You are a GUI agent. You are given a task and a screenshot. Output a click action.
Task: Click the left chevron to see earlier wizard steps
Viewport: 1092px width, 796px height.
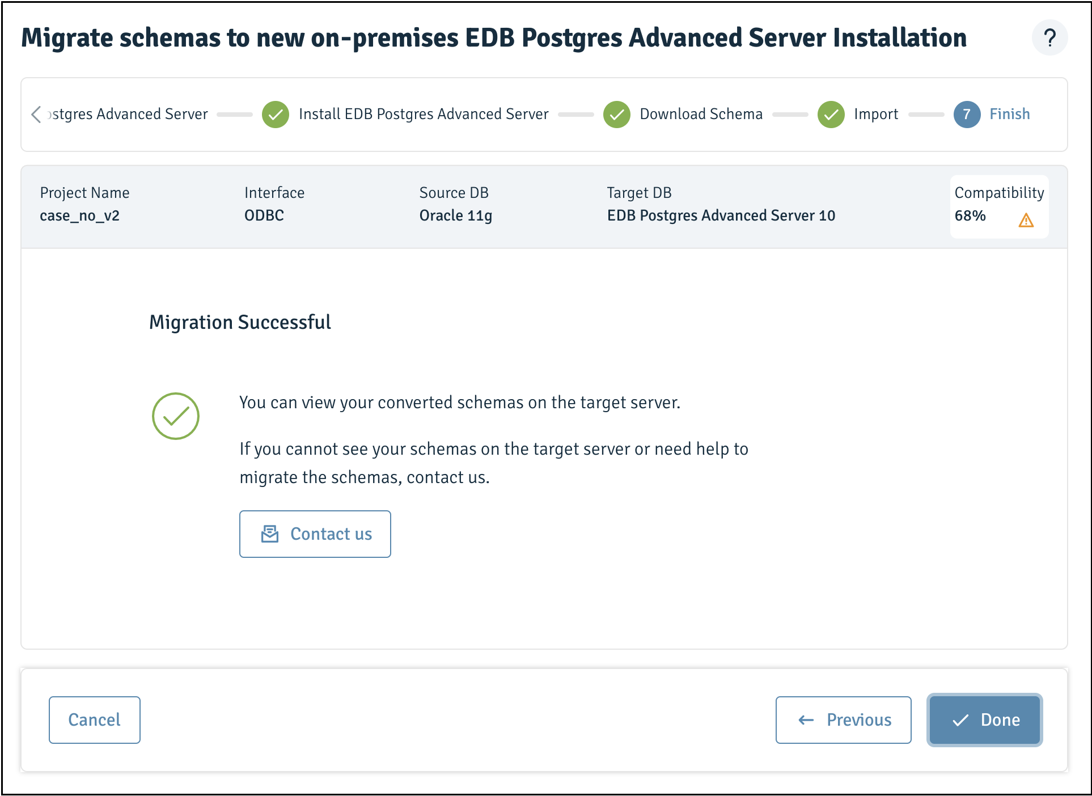pos(36,114)
